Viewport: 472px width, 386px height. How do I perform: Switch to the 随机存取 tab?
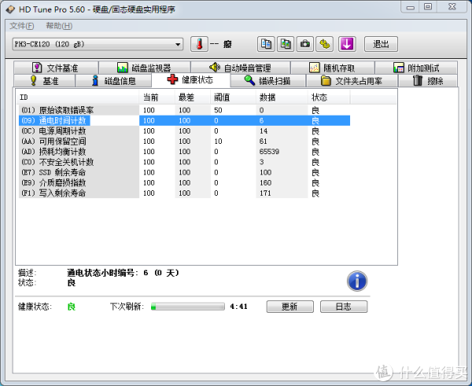333,68
